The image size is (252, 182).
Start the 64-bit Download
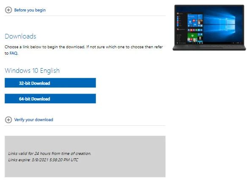coord(50,99)
